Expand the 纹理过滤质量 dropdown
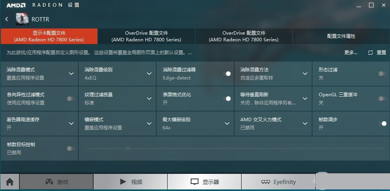This screenshot has height=191, width=390. [x=149, y=99]
